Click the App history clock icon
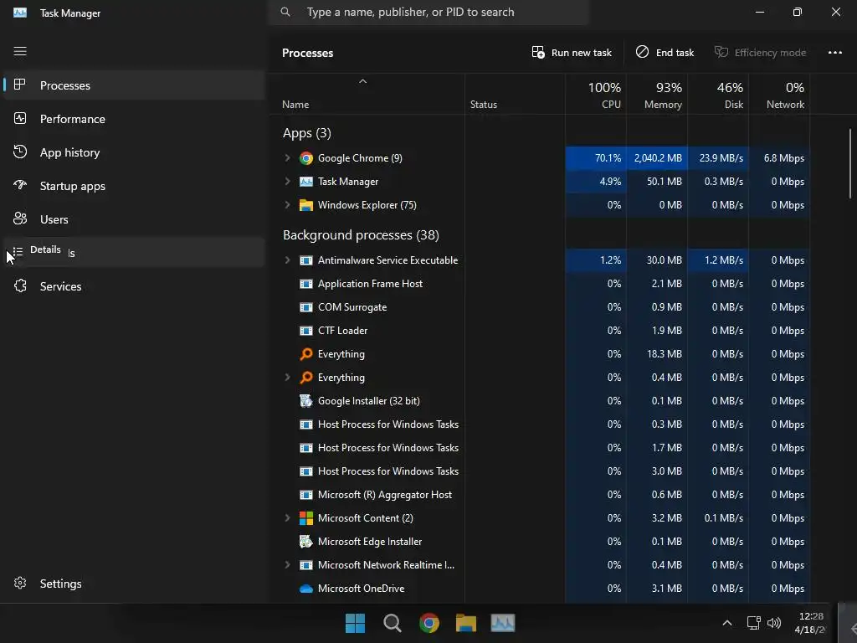The image size is (857, 643). pyautogui.click(x=20, y=152)
